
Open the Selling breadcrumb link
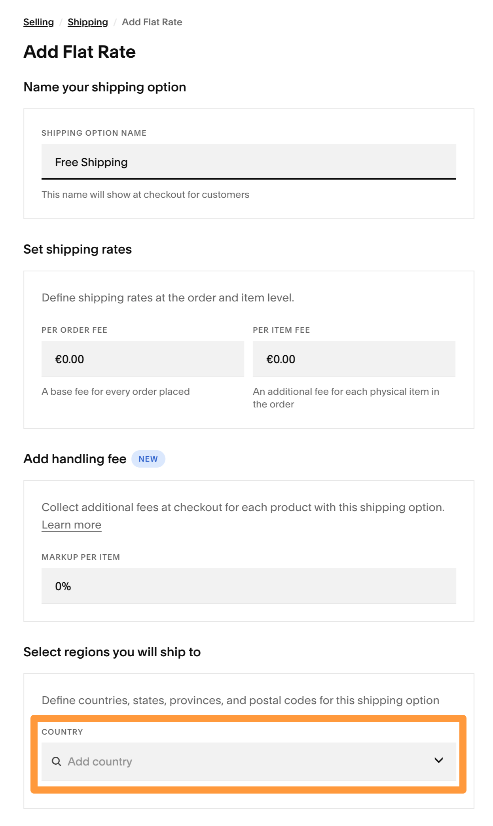pyautogui.click(x=38, y=22)
